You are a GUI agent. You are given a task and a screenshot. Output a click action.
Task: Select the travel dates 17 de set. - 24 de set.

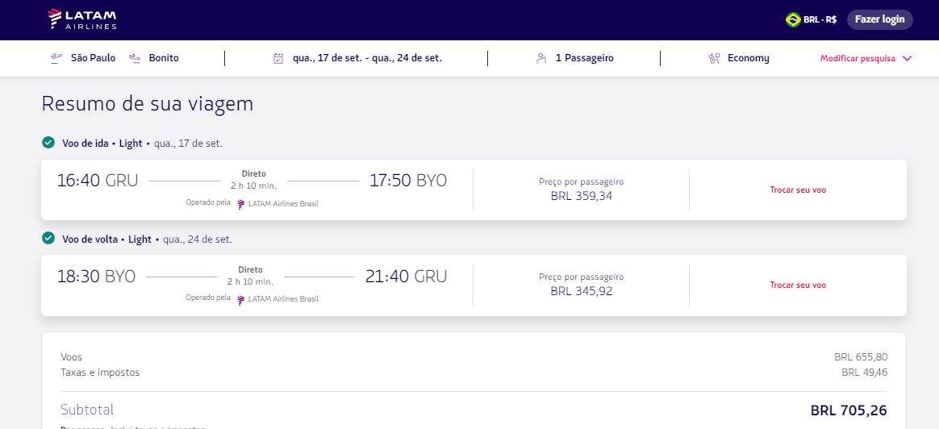tap(367, 58)
